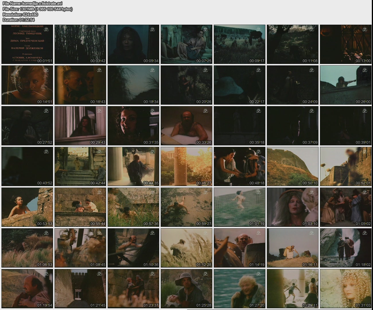The image size is (373, 310).
Task: Select the frame timestamped 00:55:44
Action: 80,207
